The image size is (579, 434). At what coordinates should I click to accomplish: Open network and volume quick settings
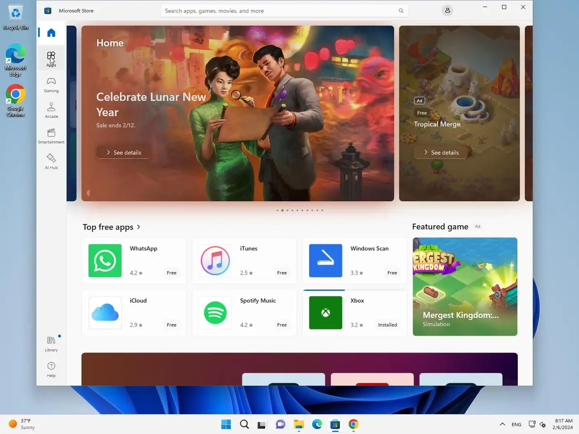pyautogui.click(x=537, y=424)
